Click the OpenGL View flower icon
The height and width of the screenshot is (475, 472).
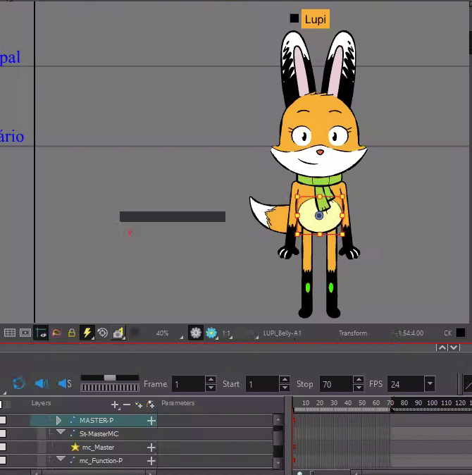[x=211, y=333]
